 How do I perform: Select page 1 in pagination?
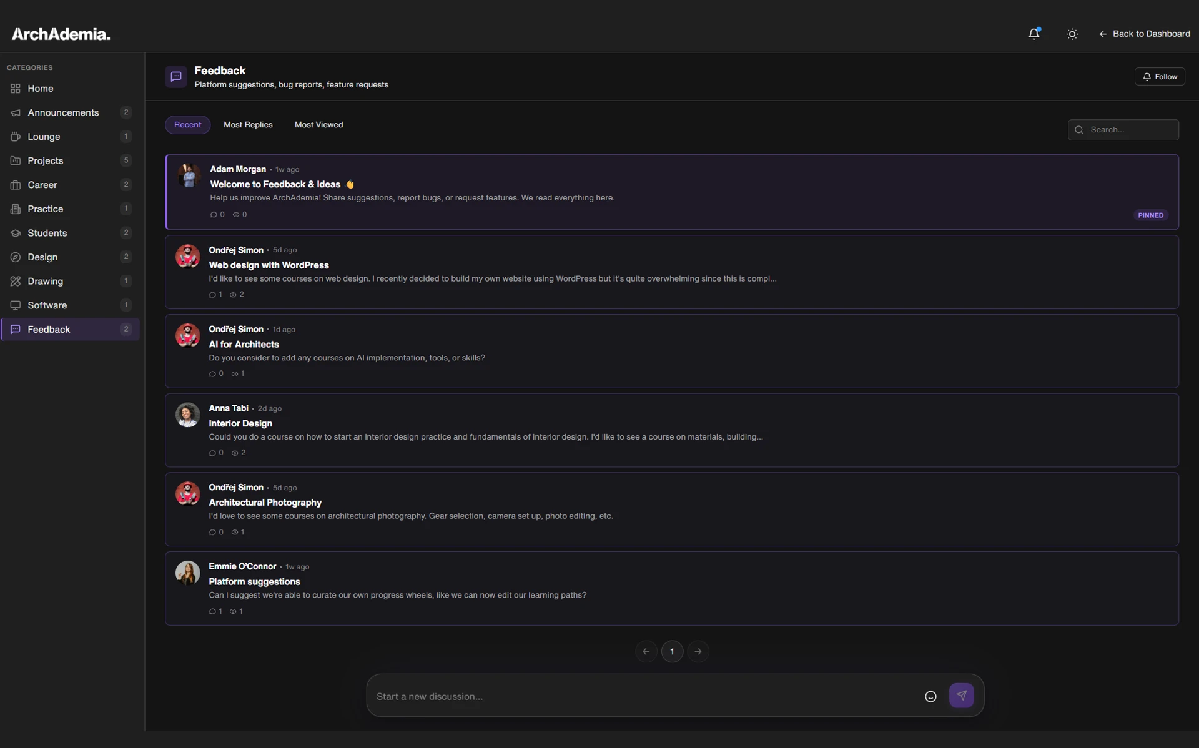point(672,651)
